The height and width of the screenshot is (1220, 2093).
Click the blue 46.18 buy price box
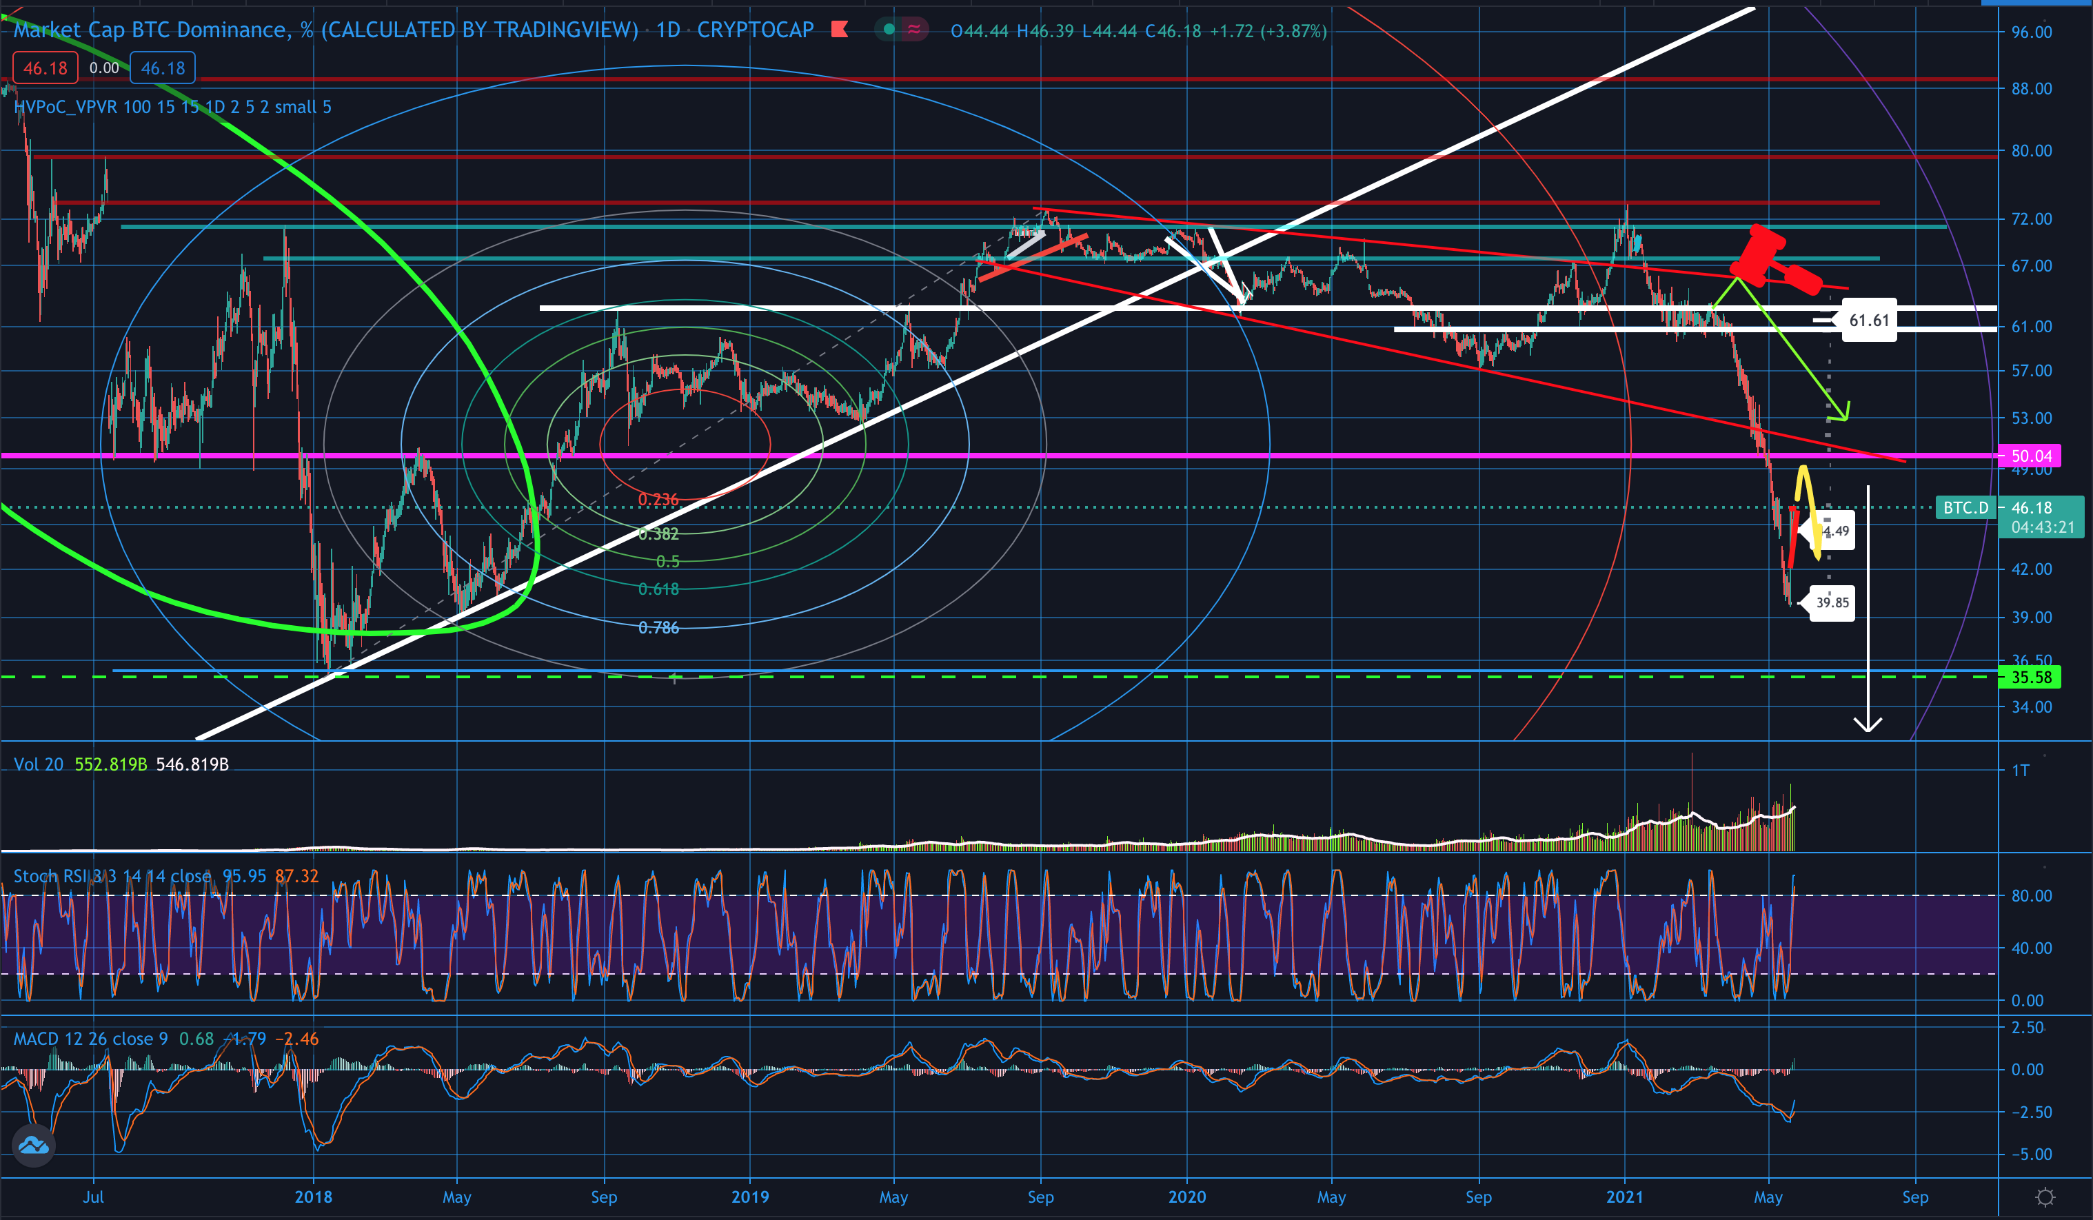pos(163,68)
